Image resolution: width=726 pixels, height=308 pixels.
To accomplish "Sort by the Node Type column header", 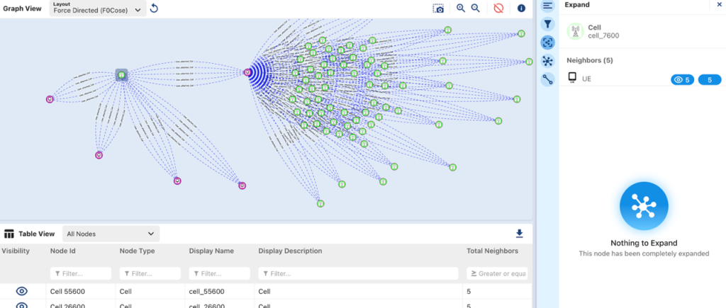I will (137, 251).
